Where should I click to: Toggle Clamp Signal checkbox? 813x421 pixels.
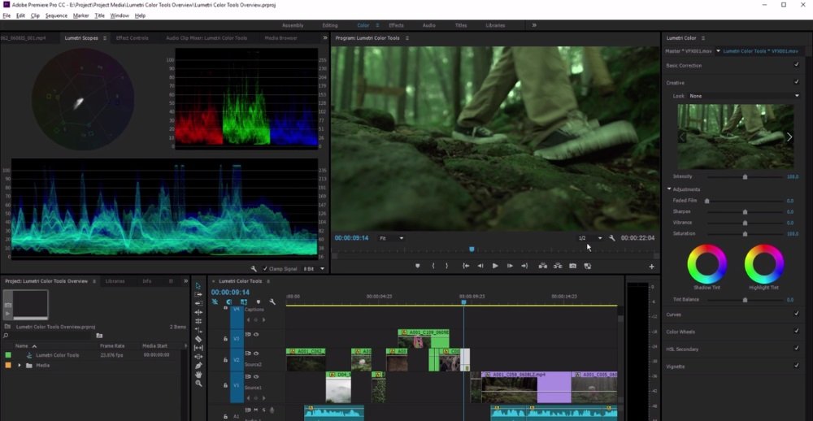265,268
